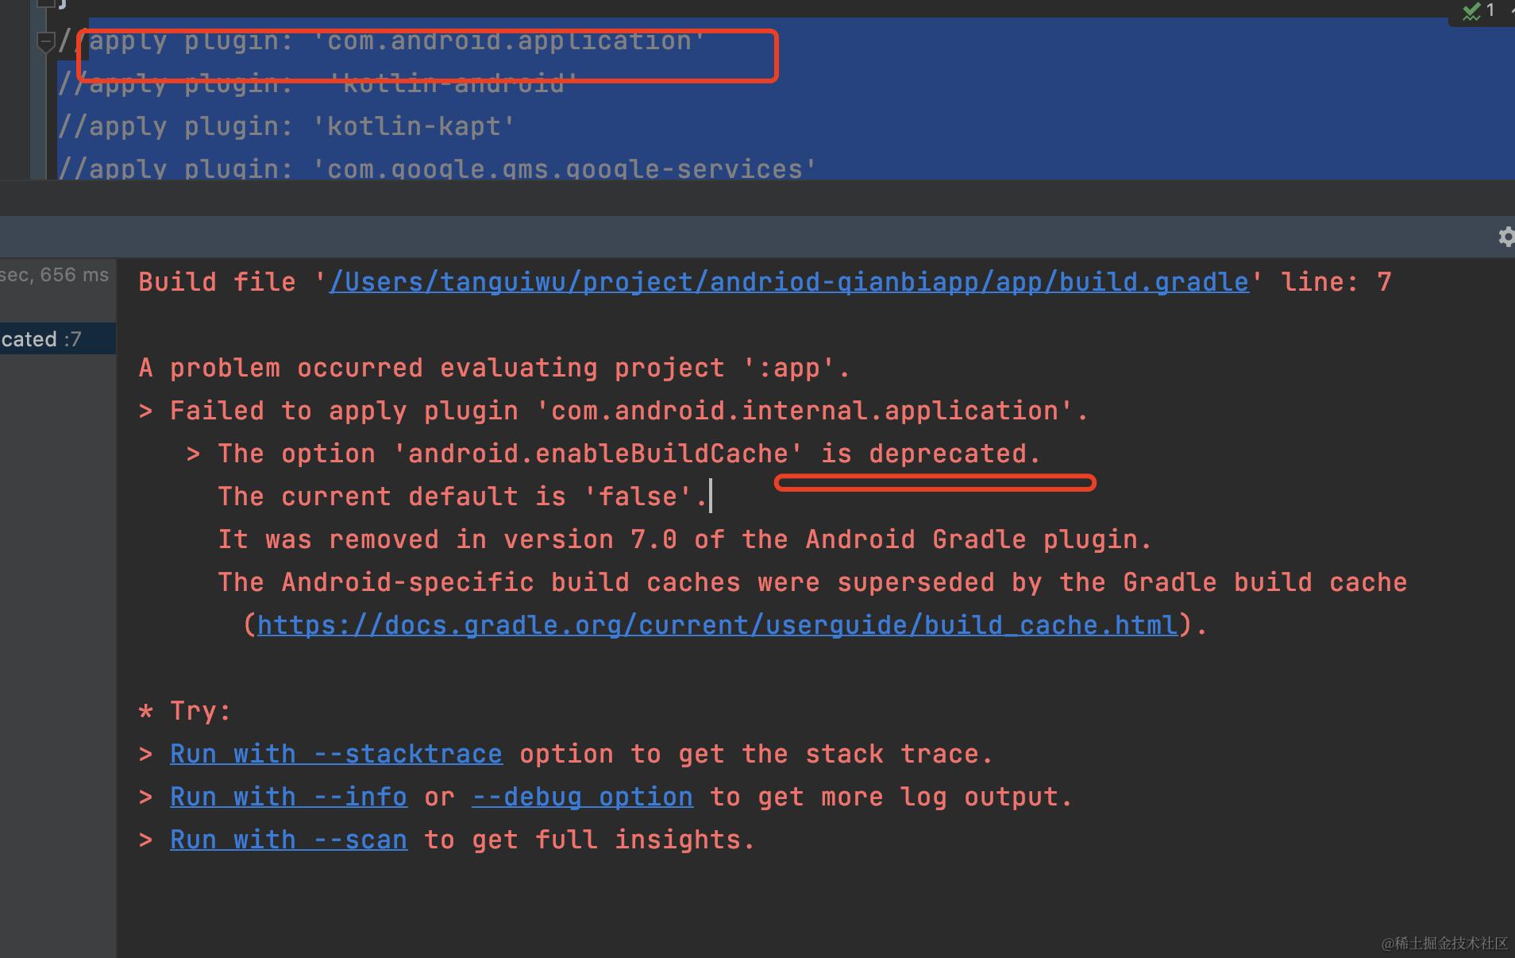Click the --scan run option link
Screen dimensions: 1515x958
[287, 839]
